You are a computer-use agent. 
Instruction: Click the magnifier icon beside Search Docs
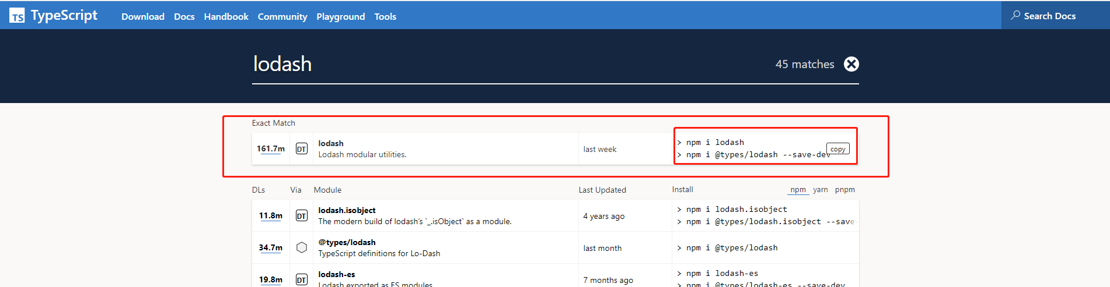point(1015,15)
